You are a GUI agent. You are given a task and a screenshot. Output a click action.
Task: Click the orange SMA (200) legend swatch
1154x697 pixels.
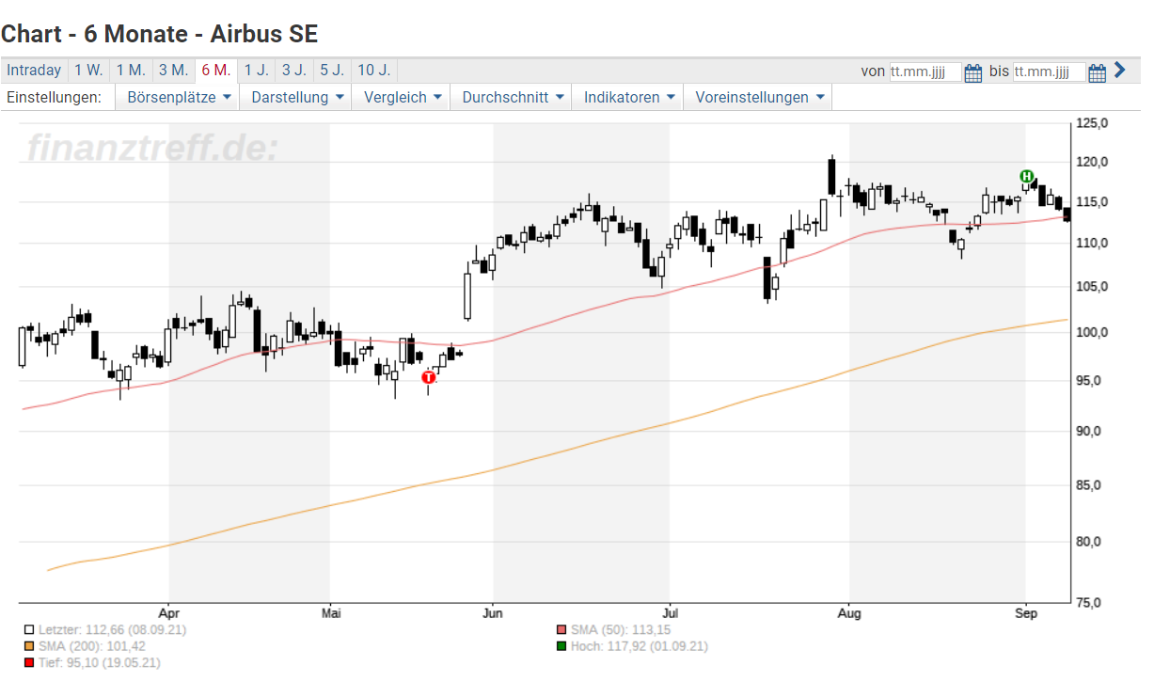tap(30, 646)
